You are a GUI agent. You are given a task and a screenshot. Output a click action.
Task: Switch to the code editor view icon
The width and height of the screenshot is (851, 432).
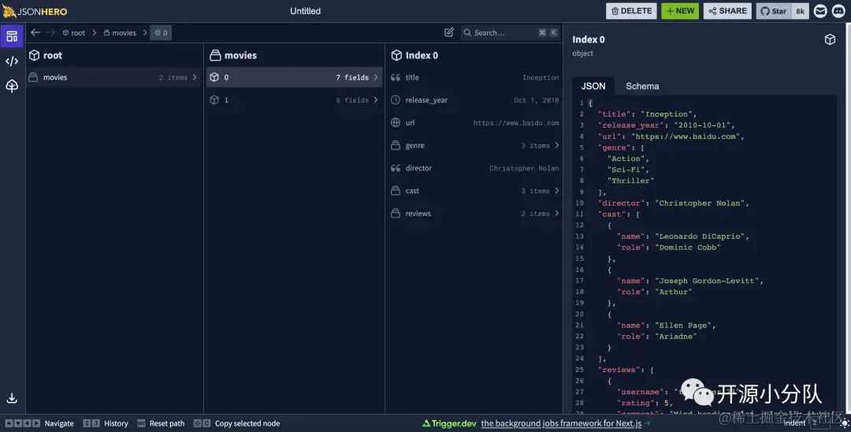pos(12,61)
